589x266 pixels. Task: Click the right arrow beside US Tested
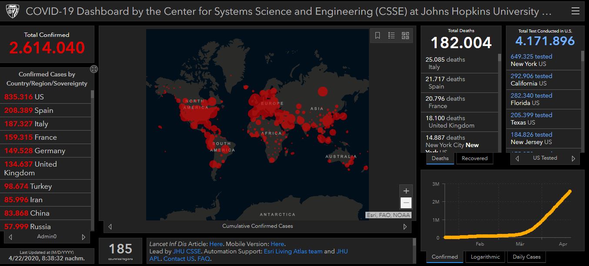pos(573,159)
